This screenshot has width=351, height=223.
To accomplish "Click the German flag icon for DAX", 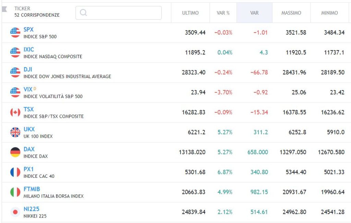I will 15,152.
